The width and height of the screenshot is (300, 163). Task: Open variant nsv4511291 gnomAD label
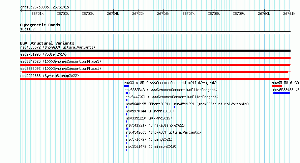pyautogui.click(x=211, y=104)
